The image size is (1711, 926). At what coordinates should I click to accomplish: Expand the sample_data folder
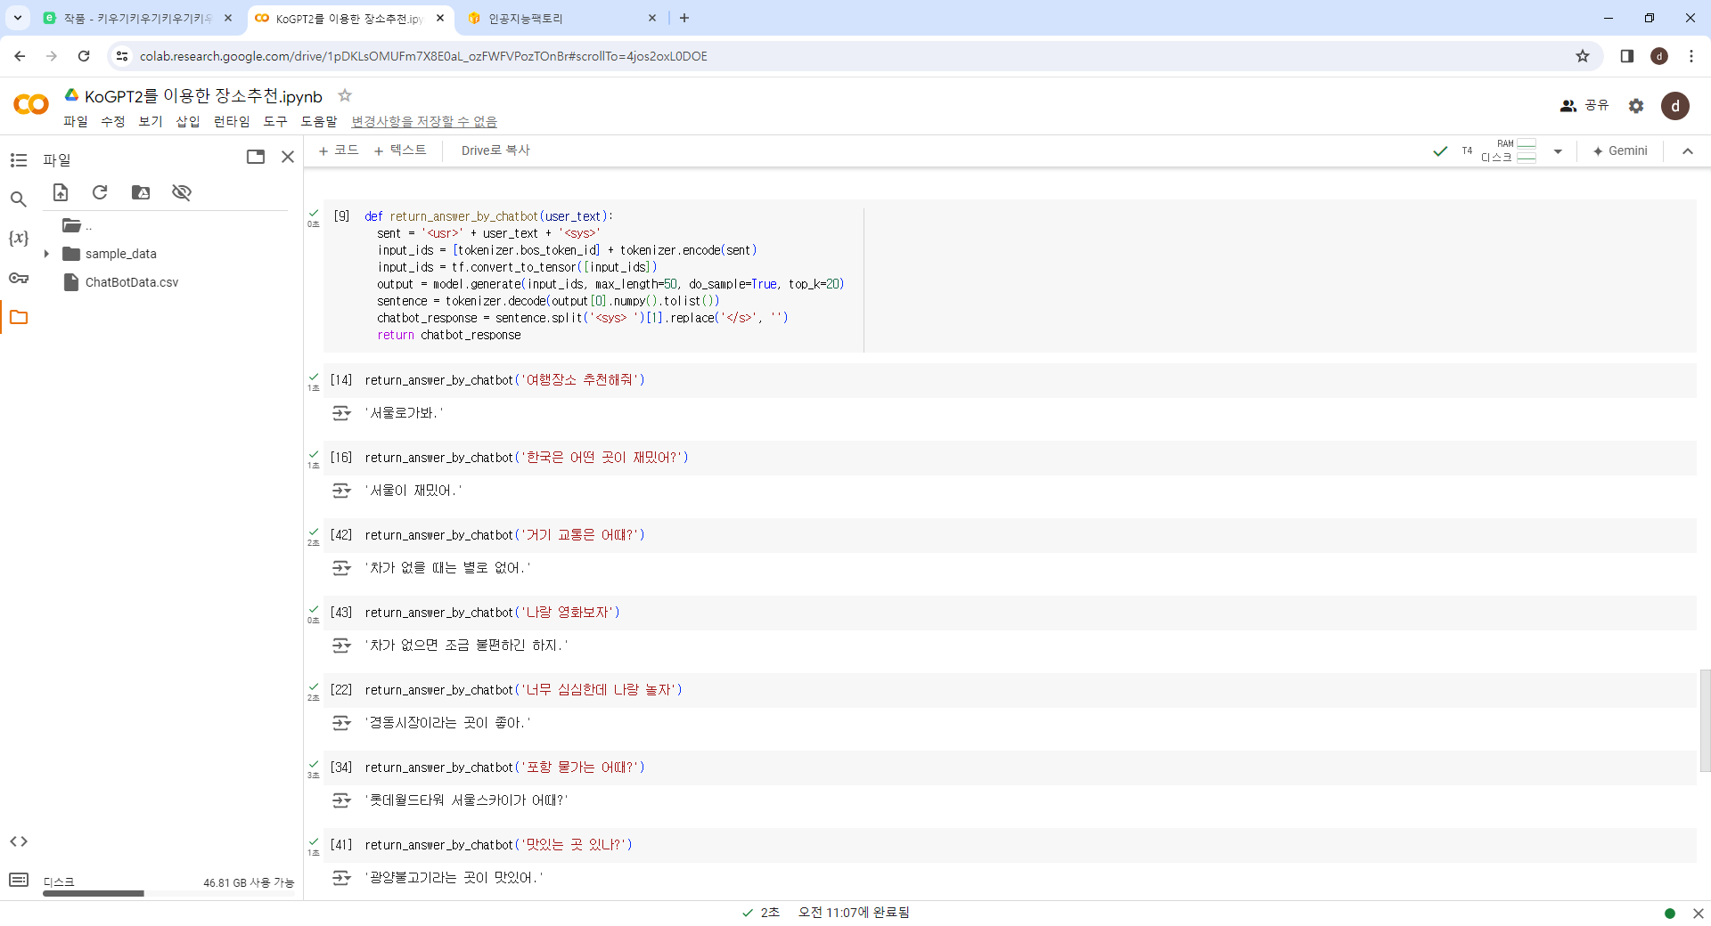click(46, 254)
